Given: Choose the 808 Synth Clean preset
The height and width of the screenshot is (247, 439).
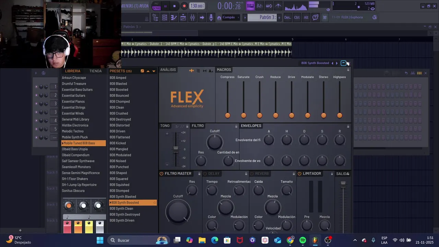Looking at the screenshot, I should [121, 209].
